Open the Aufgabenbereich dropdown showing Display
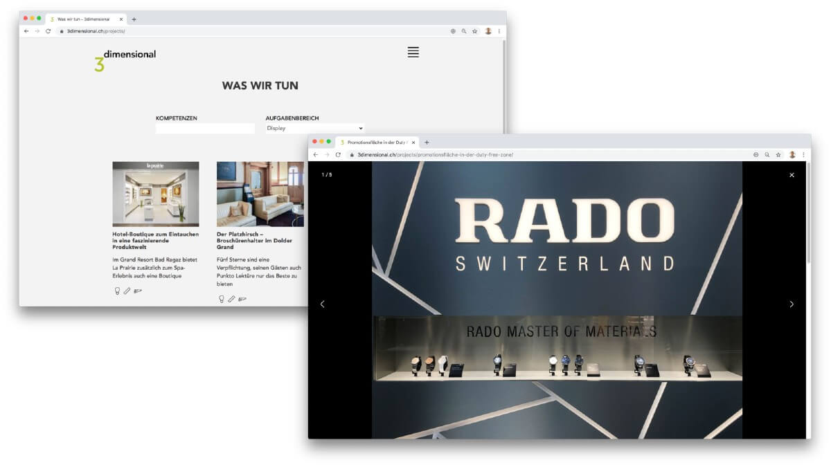Screen dimensions: 831x467 (315, 128)
